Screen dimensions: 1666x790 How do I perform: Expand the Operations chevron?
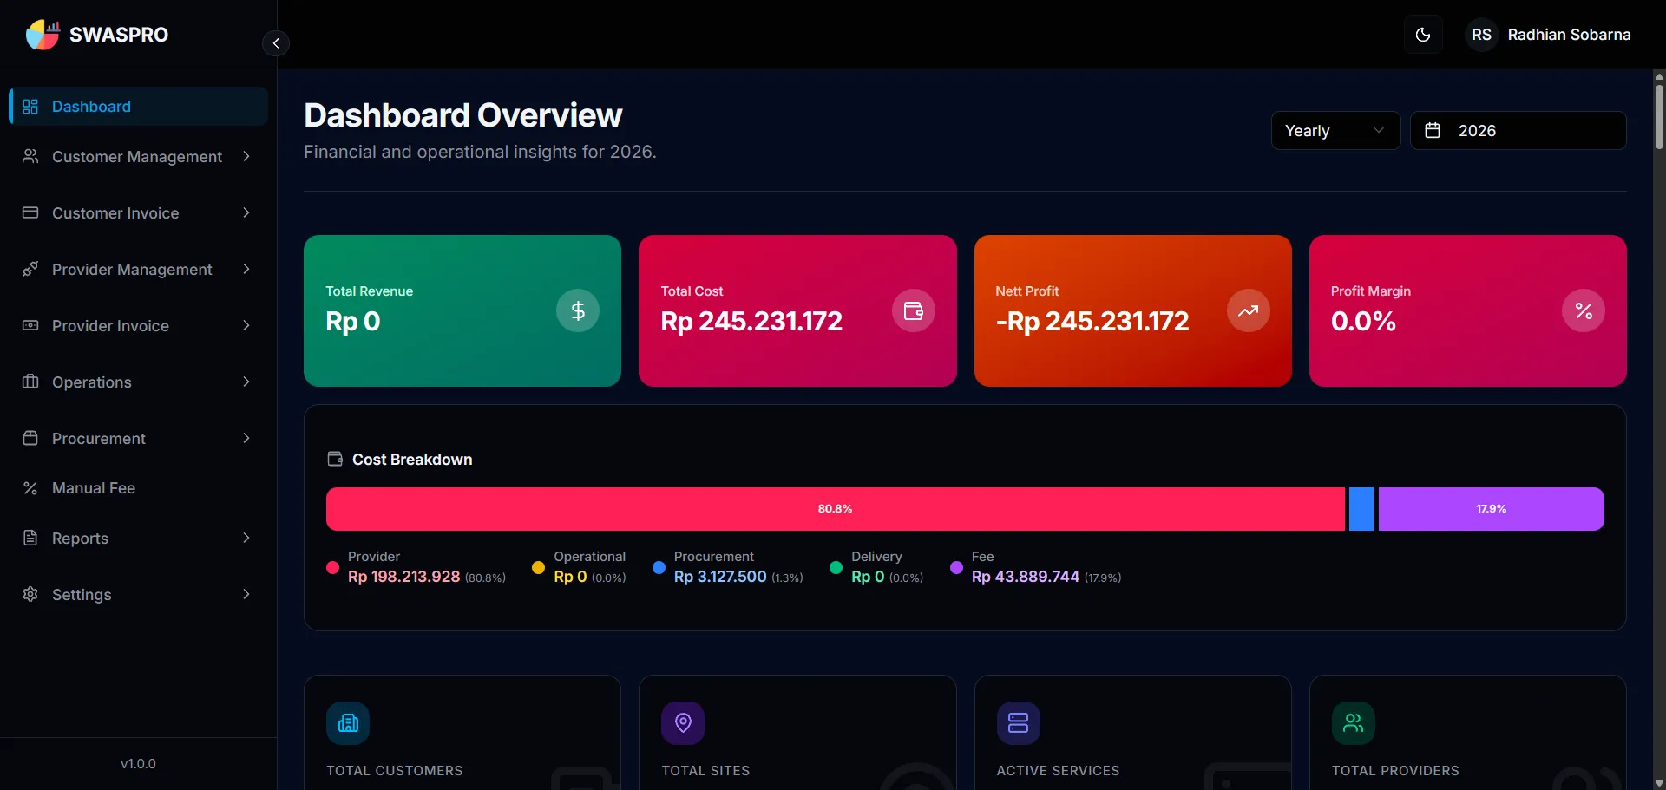pos(246,382)
